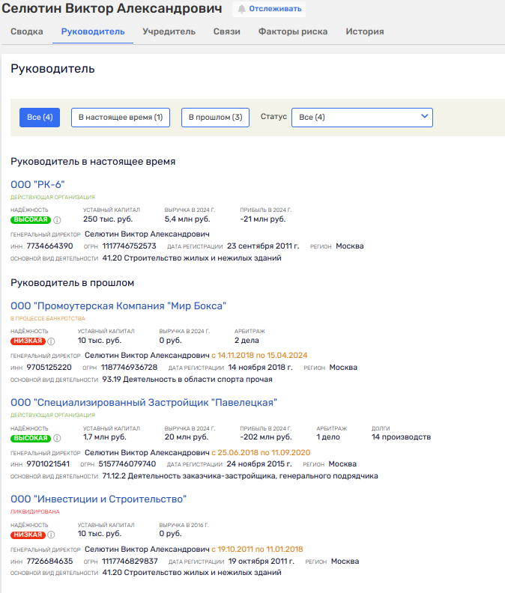Click arbitration value 2 дела
The image size is (505, 593).
pos(247,341)
